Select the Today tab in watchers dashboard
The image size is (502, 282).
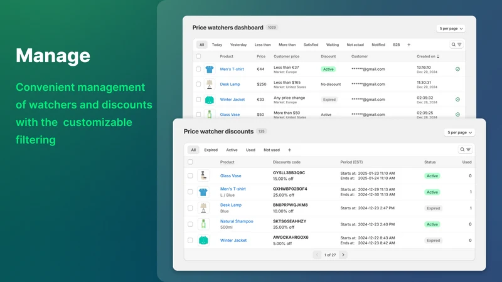tap(216, 44)
